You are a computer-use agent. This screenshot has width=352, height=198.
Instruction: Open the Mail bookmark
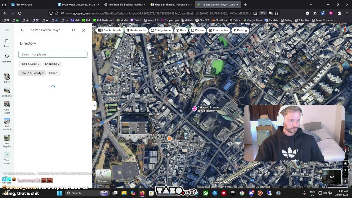[x=75, y=20]
